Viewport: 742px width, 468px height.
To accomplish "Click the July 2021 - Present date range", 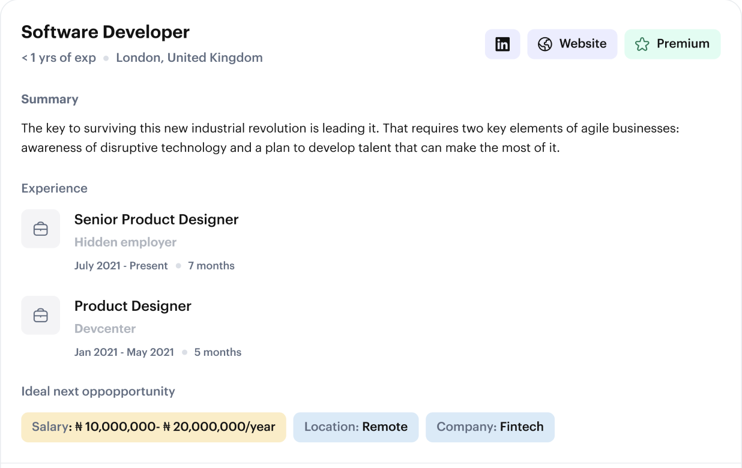I will click(x=121, y=266).
